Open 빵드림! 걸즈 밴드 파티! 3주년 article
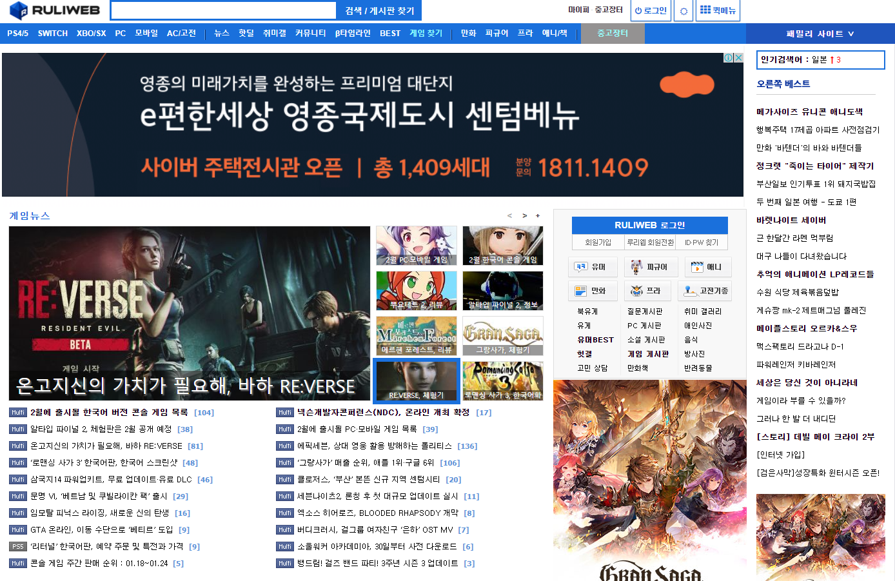Image resolution: width=895 pixels, height=581 pixels. point(378,564)
